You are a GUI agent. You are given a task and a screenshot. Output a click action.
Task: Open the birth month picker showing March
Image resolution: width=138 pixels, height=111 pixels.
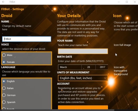click(70, 67)
